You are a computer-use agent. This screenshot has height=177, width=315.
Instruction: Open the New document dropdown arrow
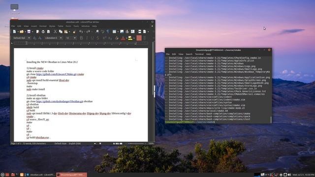coord(18,32)
